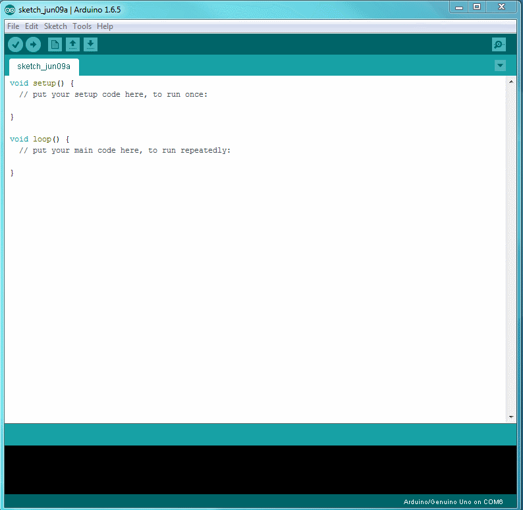Open the Help menu
Screen dimensions: 523x510
[105, 26]
